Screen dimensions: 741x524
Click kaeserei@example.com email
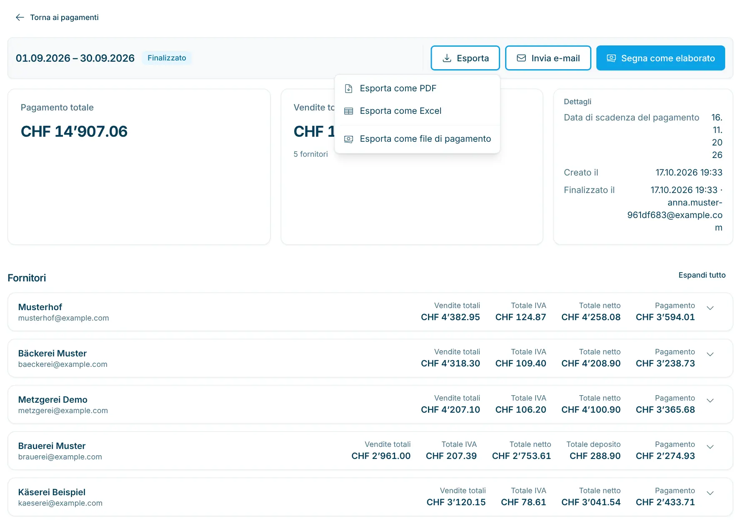(60, 503)
